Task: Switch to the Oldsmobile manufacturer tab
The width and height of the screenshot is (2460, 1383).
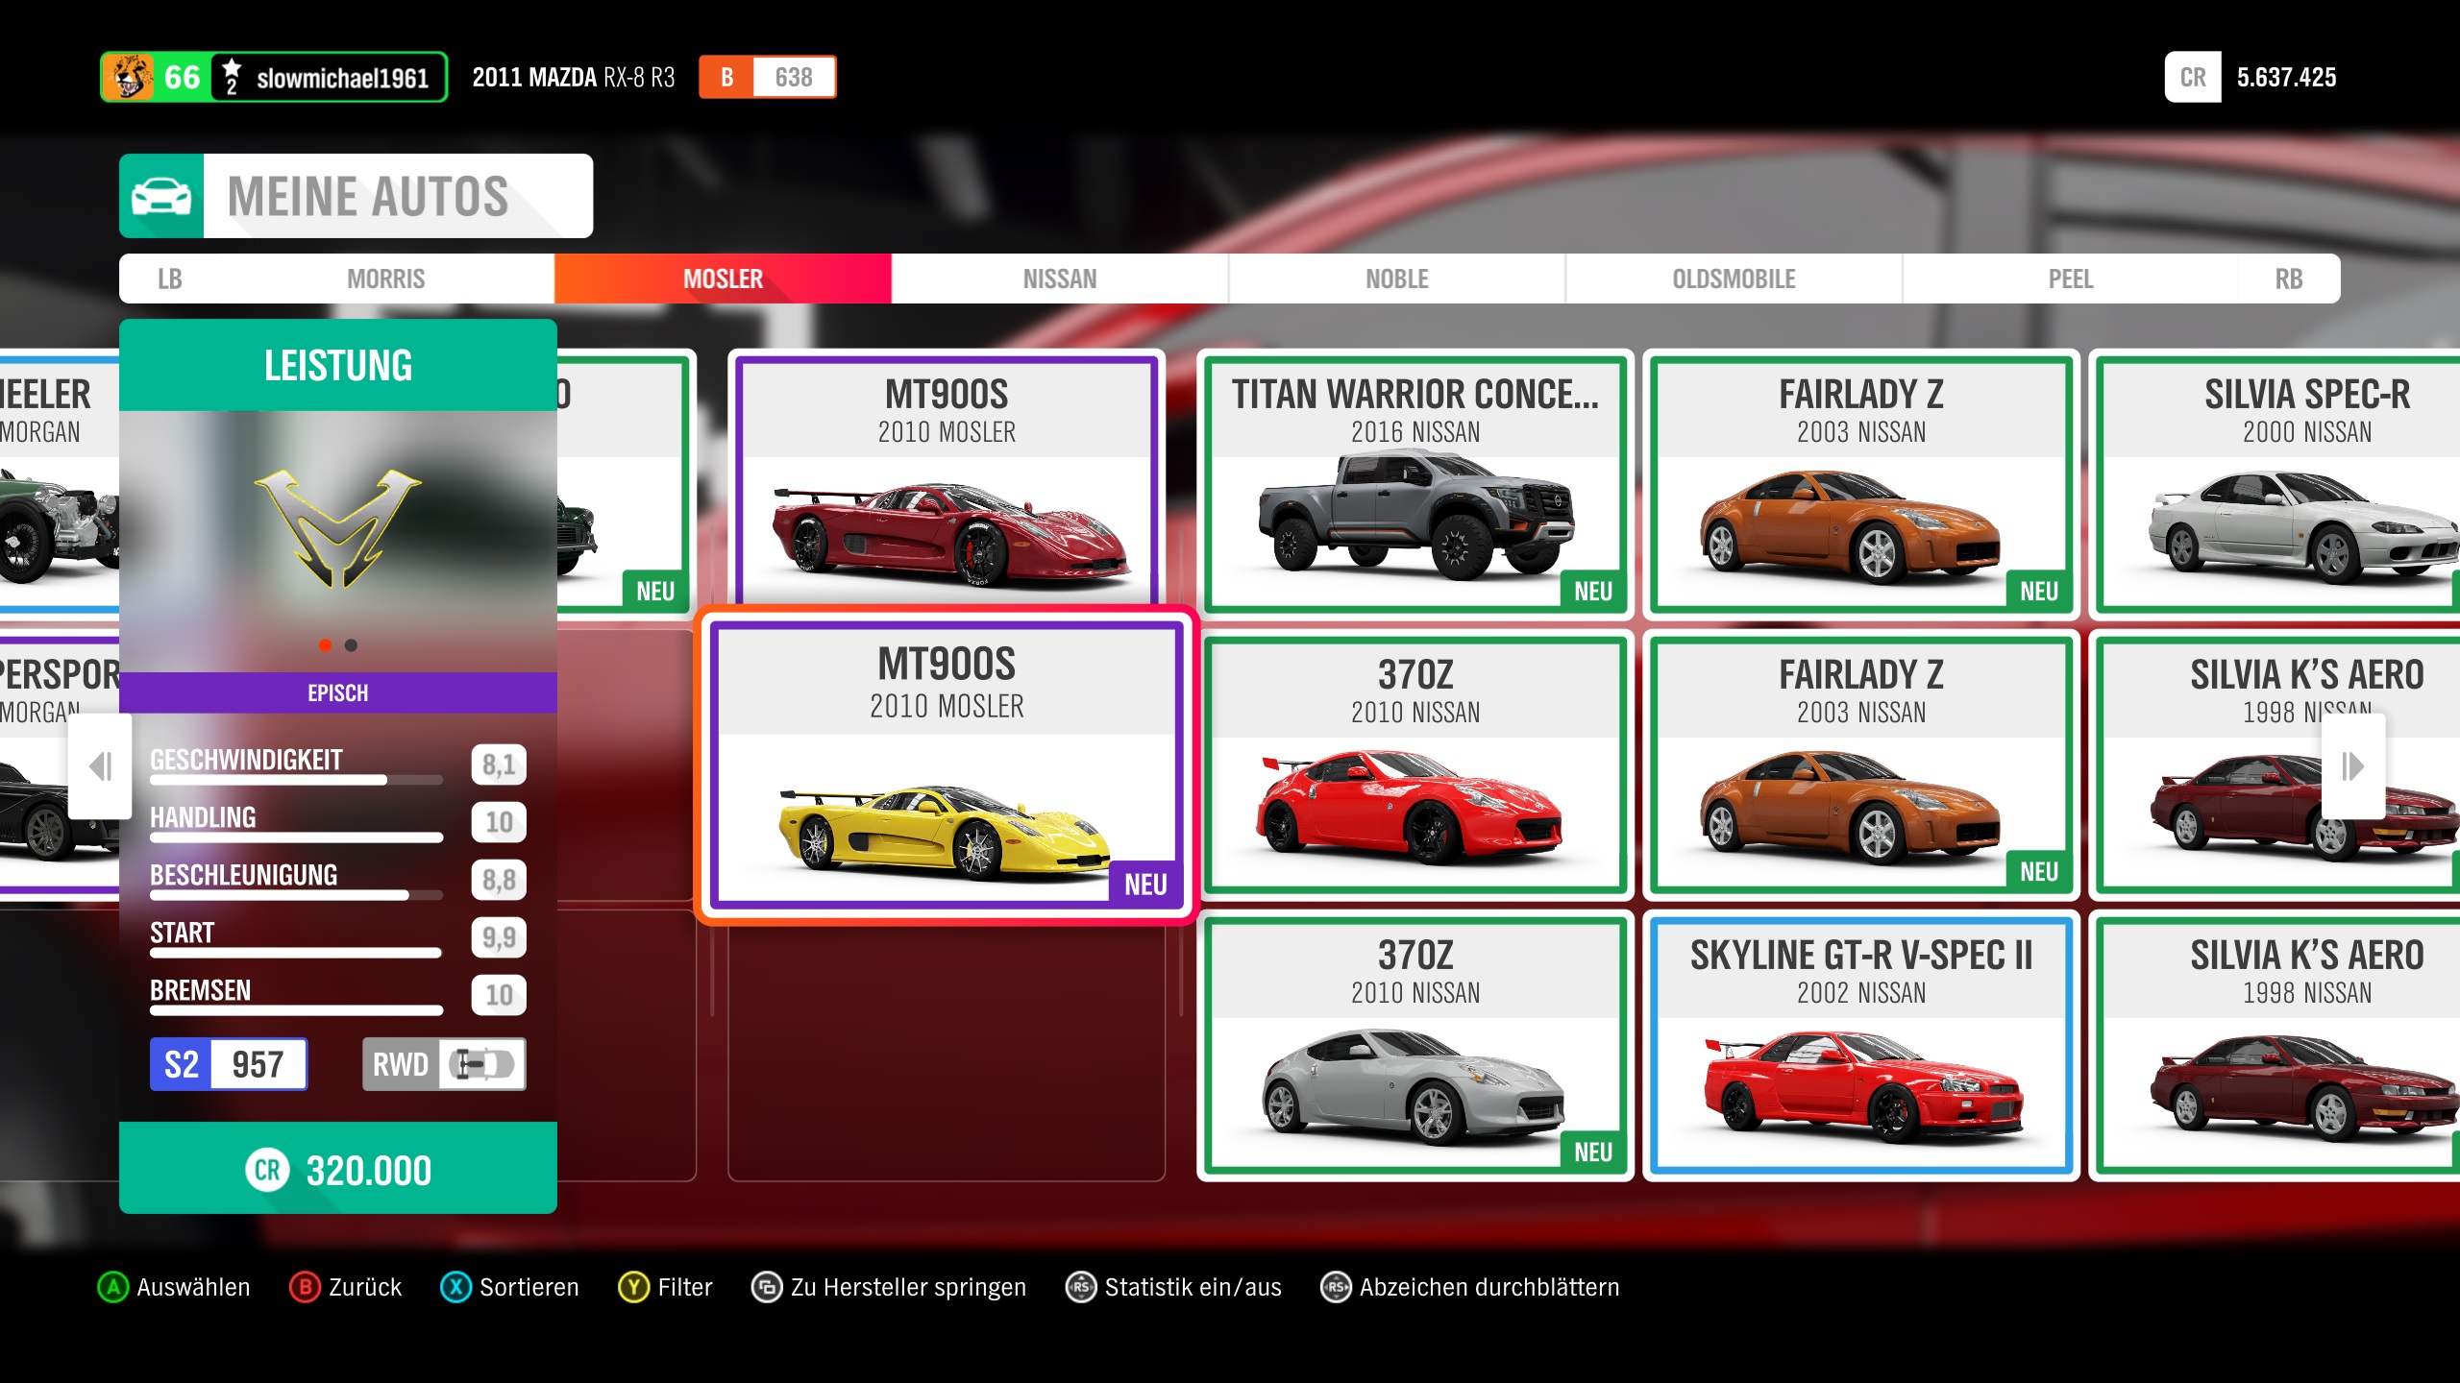Action: [x=1733, y=279]
